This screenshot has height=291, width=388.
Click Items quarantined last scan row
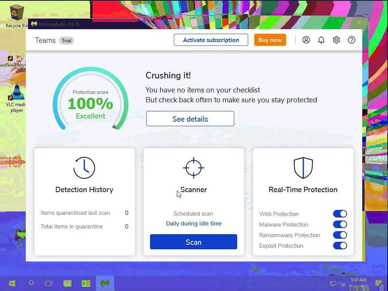(x=84, y=213)
